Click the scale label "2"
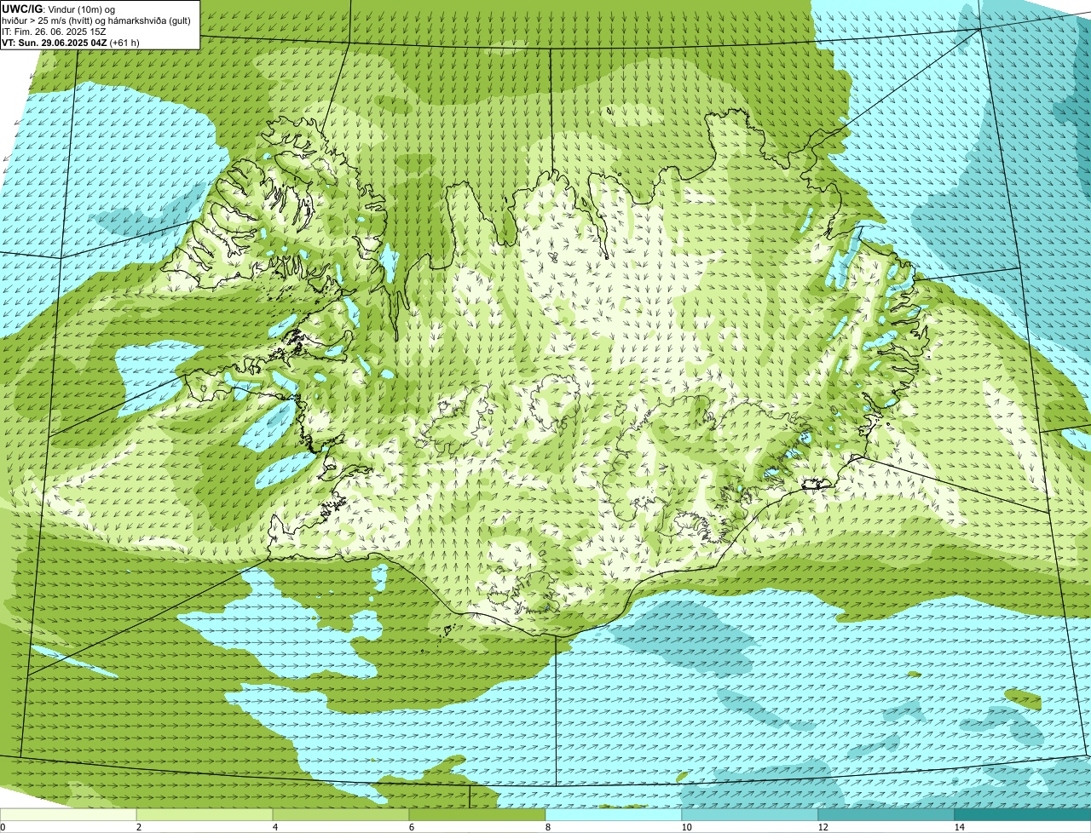The width and height of the screenshot is (1091, 833). click(138, 827)
